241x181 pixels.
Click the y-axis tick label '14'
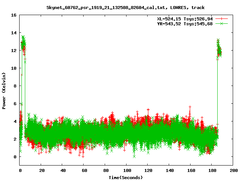click(x=14, y=33)
